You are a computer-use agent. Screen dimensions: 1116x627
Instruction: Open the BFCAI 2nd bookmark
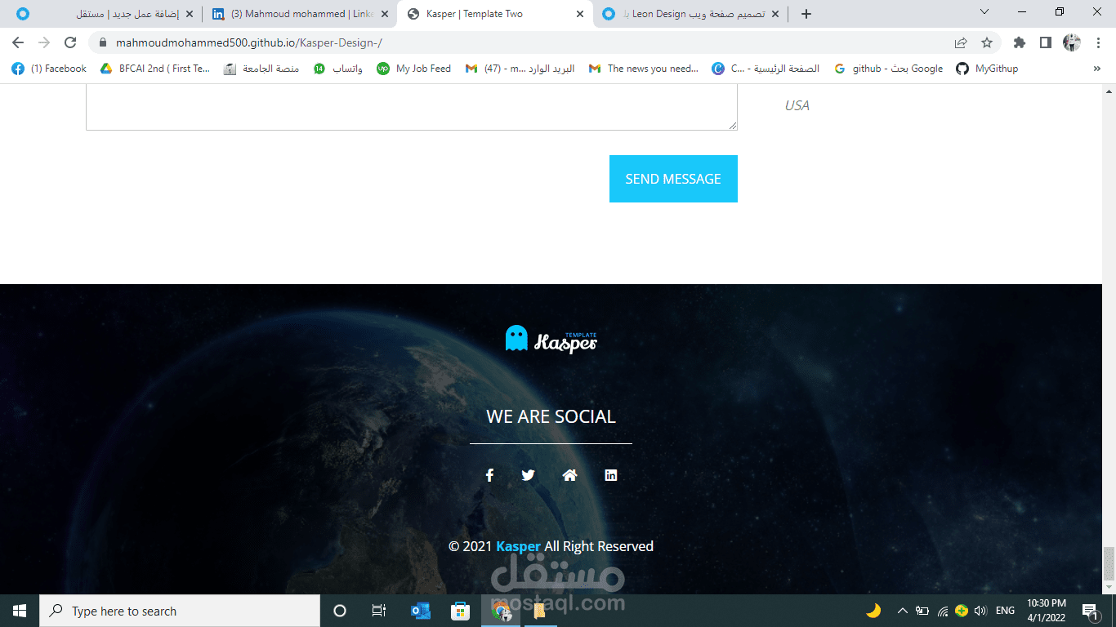(155, 69)
